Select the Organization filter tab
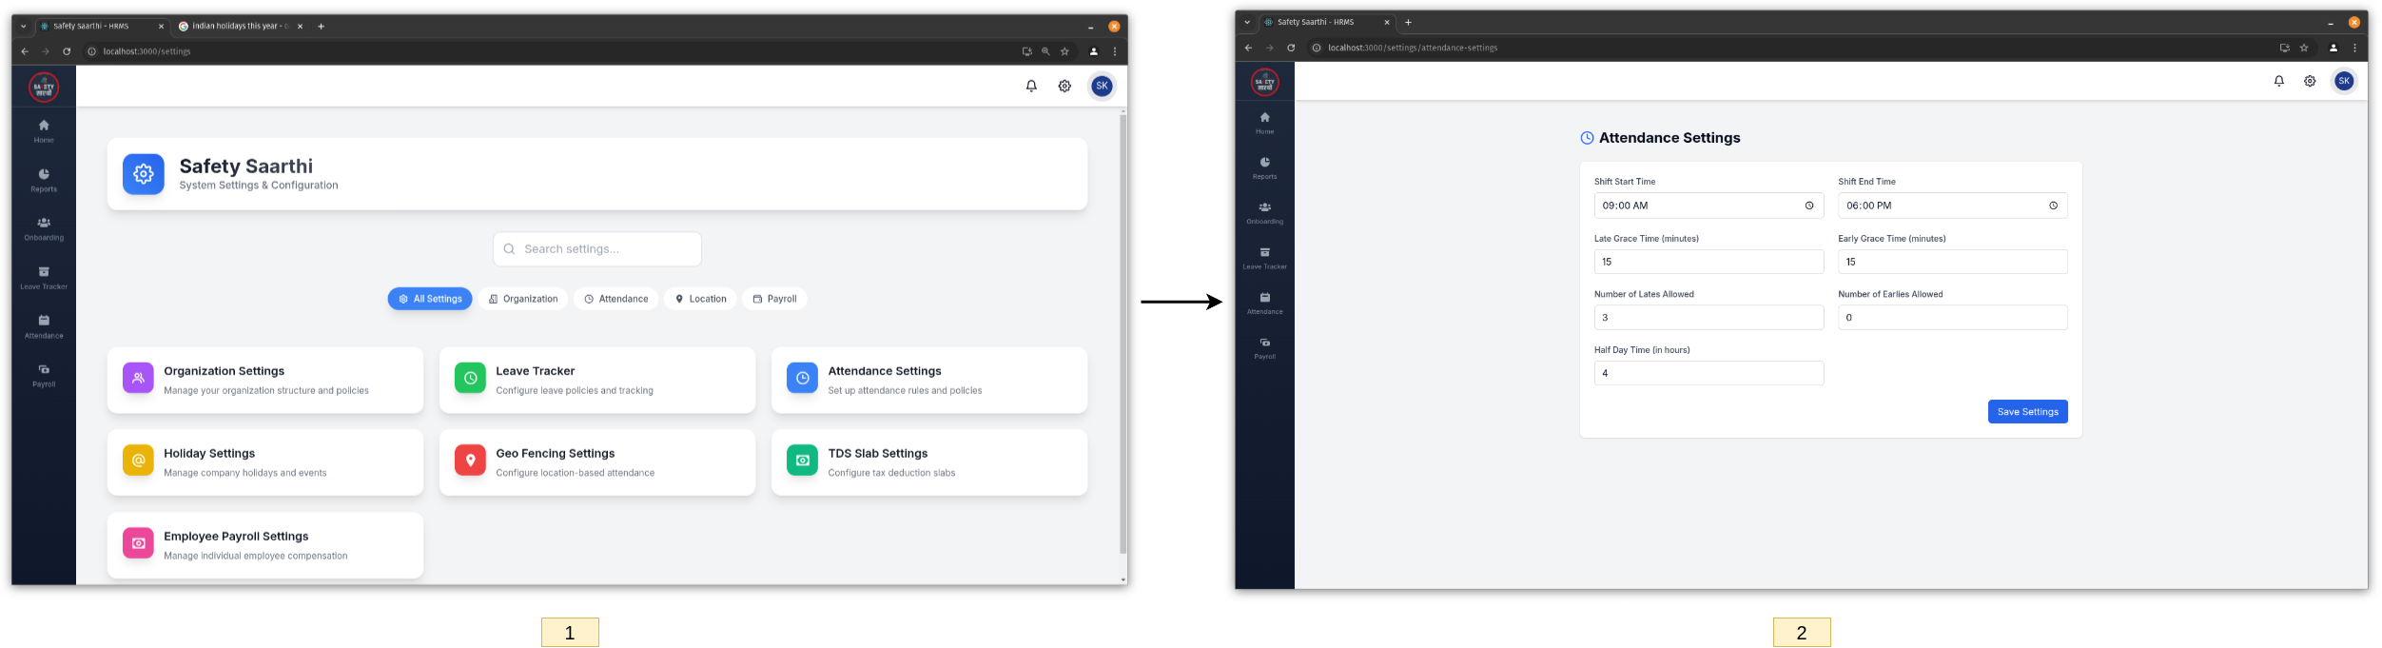 coord(523,299)
